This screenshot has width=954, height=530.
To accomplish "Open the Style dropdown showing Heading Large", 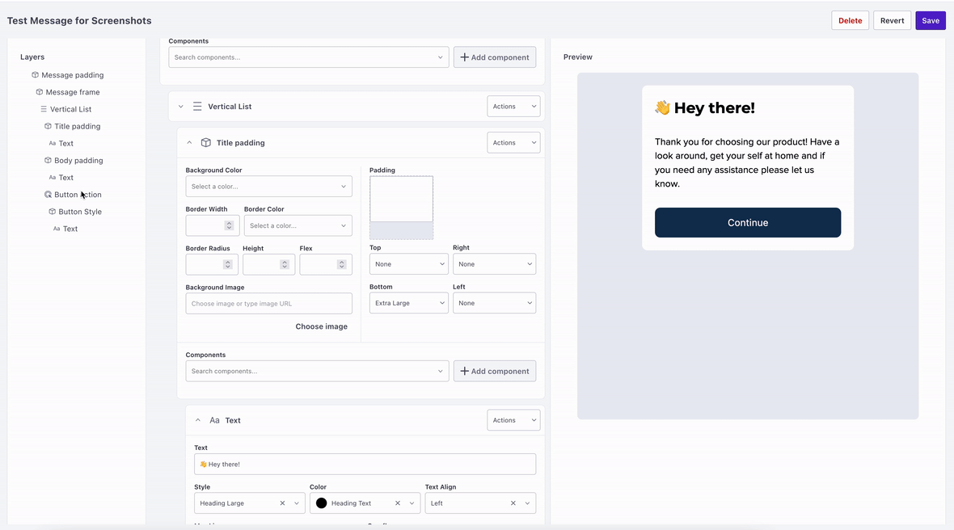I will (250, 503).
